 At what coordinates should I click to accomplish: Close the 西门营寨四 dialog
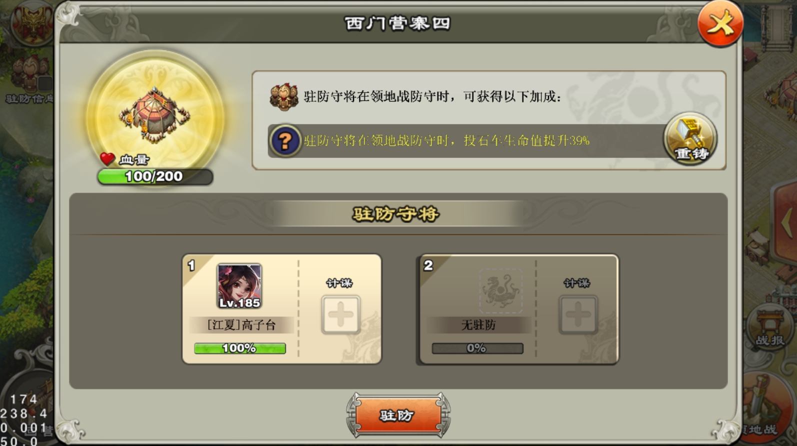click(720, 23)
